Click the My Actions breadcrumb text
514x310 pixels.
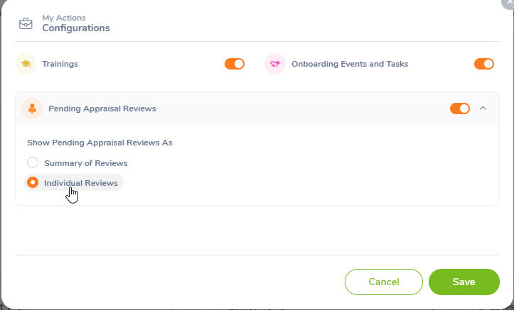[x=63, y=18]
